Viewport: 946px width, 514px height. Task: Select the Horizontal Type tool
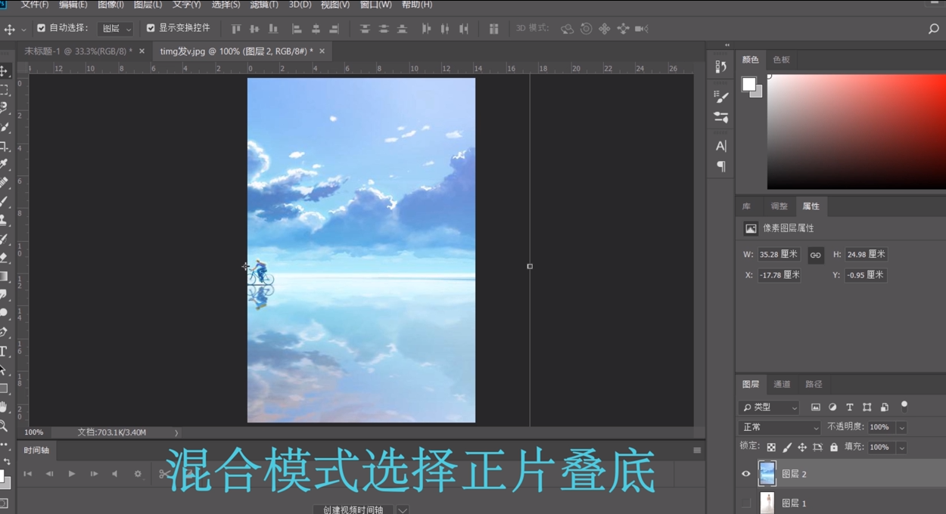(5, 351)
